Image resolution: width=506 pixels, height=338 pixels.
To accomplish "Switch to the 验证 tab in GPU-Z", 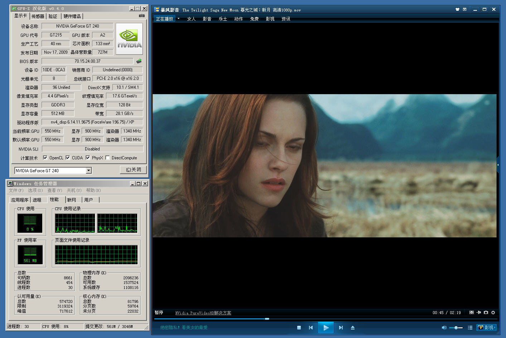I will click(53, 16).
